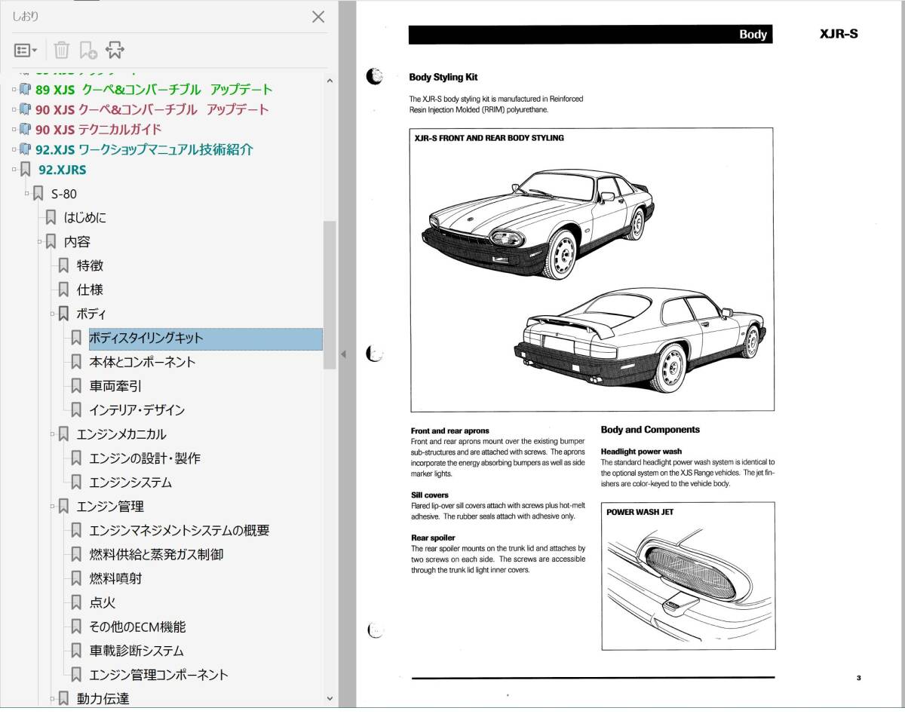Open the その他のECM機能 bookmark
905x717 pixels.
(137, 627)
